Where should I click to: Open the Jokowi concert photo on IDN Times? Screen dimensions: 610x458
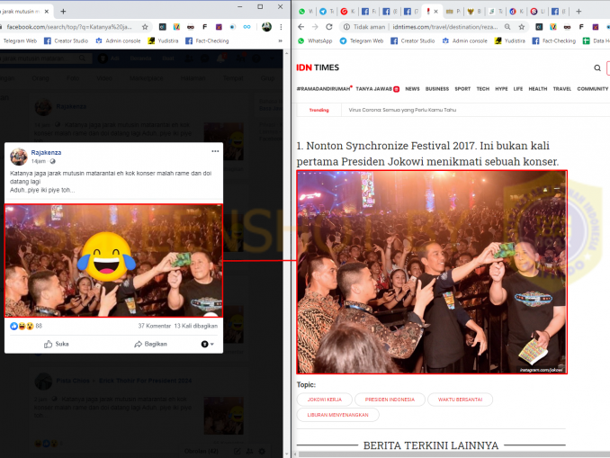pos(432,272)
